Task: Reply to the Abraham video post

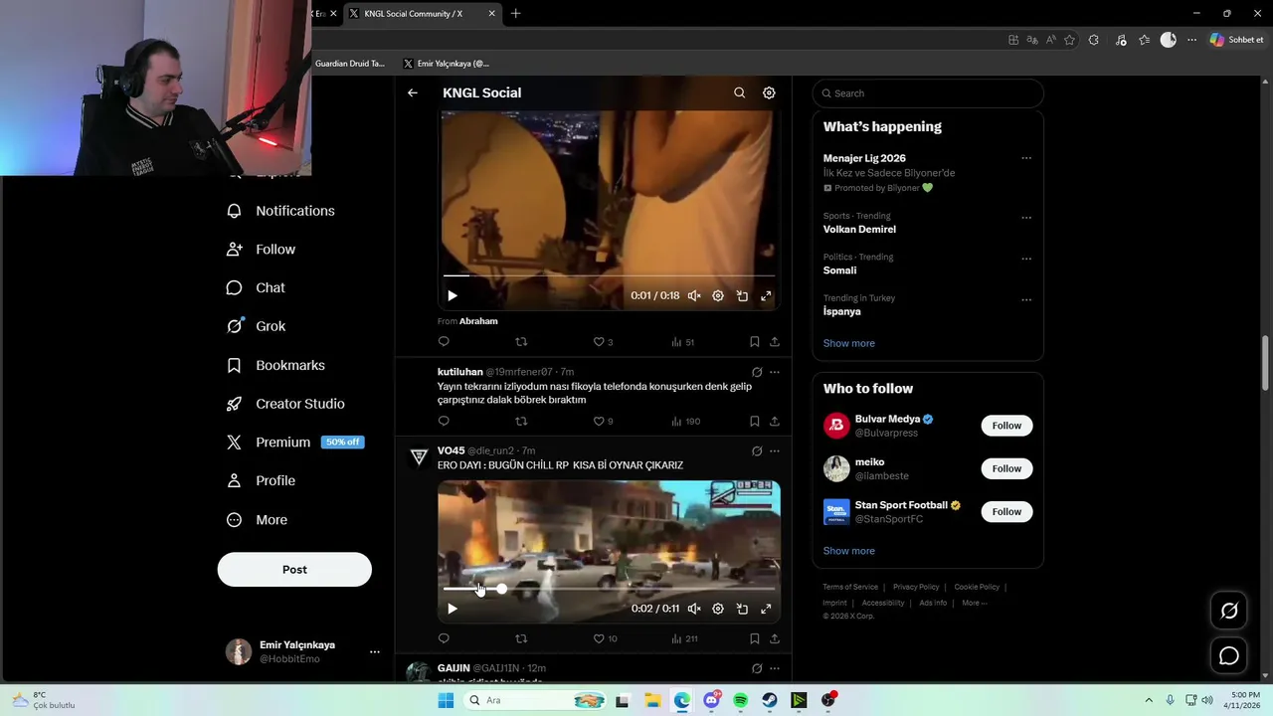Action: pos(444,341)
